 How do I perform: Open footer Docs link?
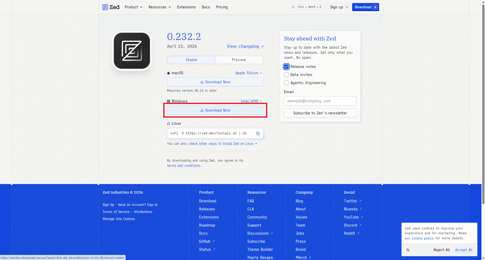(x=203, y=233)
